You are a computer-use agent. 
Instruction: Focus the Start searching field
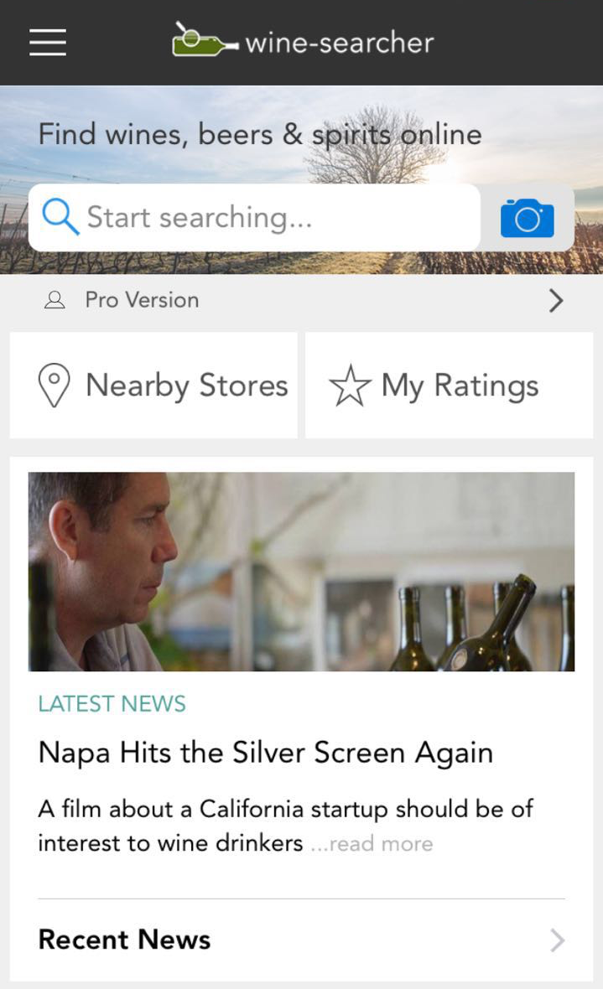click(268, 218)
